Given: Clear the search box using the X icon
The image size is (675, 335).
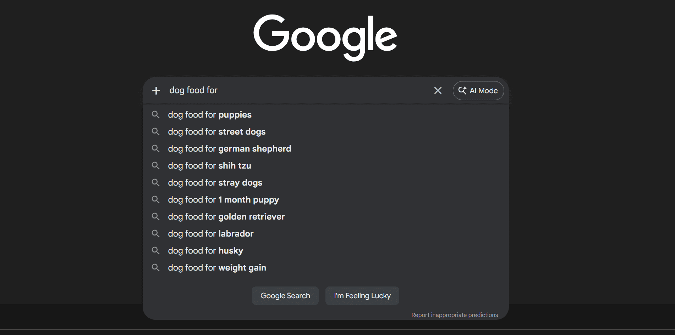Looking at the screenshot, I should pos(438,91).
